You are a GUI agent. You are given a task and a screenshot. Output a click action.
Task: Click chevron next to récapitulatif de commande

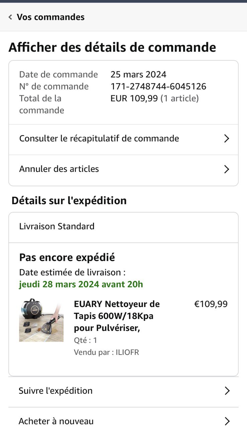click(227, 138)
